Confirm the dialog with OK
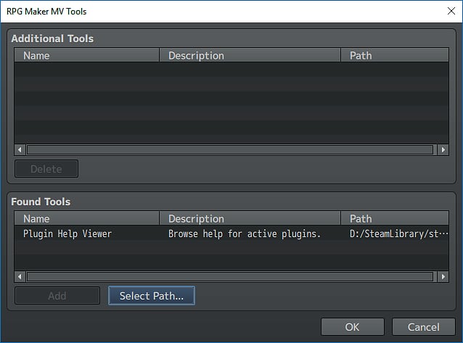The image size is (463, 343). (x=352, y=327)
